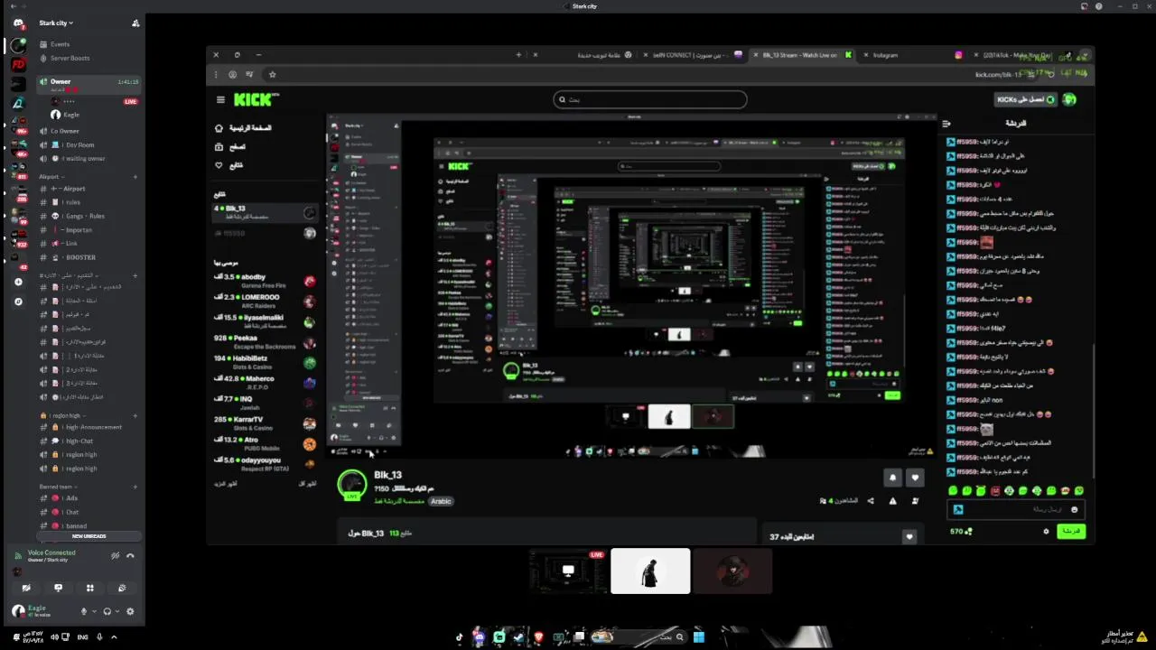This screenshot has height=650, width=1156.
Task: Add channel to region high category
Action: tap(135, 415)
